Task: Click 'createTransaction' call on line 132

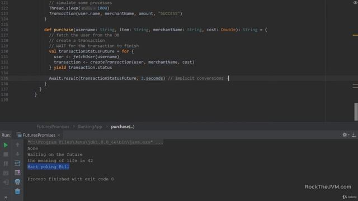Action: [111, 62]
